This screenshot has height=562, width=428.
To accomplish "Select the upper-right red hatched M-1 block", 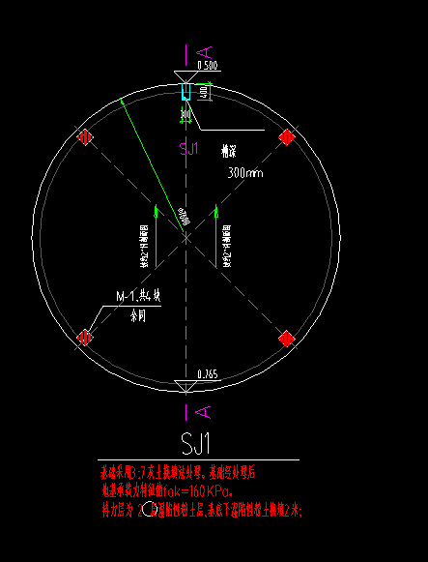I will [287, 137].
